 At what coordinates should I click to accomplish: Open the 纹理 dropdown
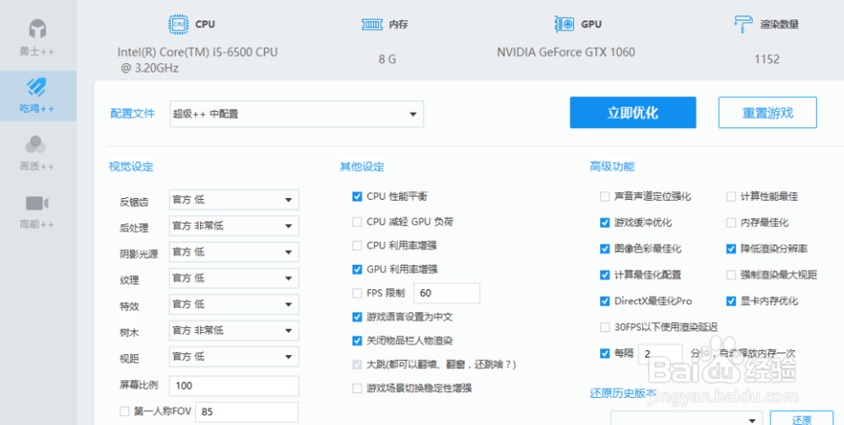pos(234,278)
